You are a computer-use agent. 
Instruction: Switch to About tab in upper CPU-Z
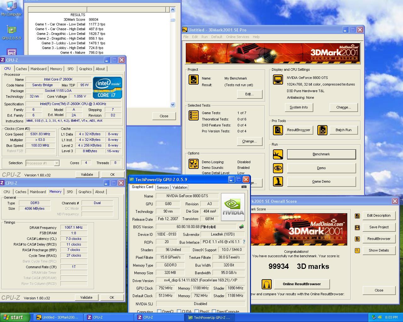point(100,69)
